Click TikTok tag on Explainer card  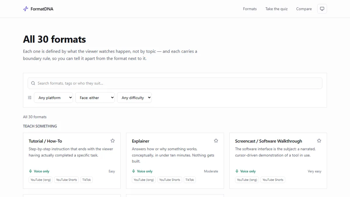pyautogui.click(x=190, y=180)
